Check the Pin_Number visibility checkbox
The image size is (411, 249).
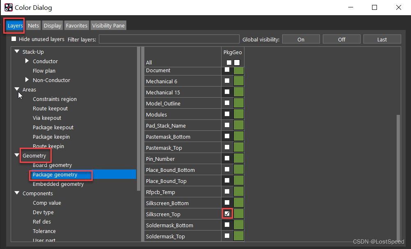pos(227,158)
